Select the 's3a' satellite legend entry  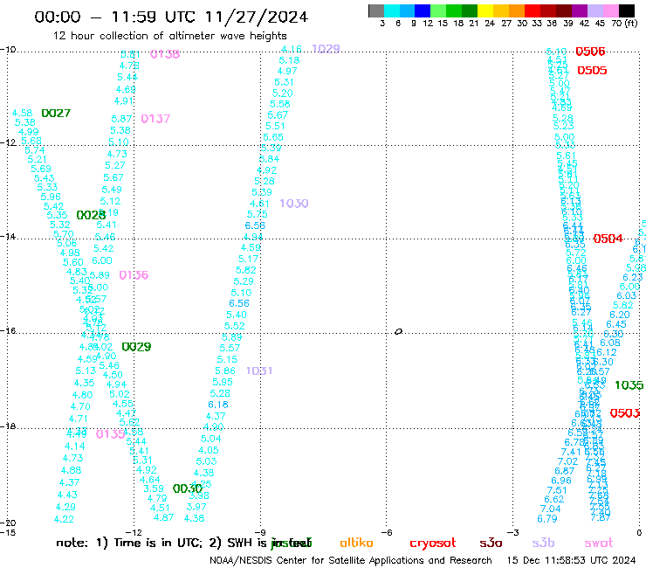click(491, 544)
